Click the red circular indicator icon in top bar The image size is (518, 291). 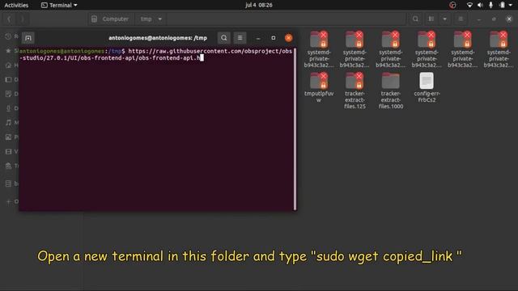pos(452,5)
